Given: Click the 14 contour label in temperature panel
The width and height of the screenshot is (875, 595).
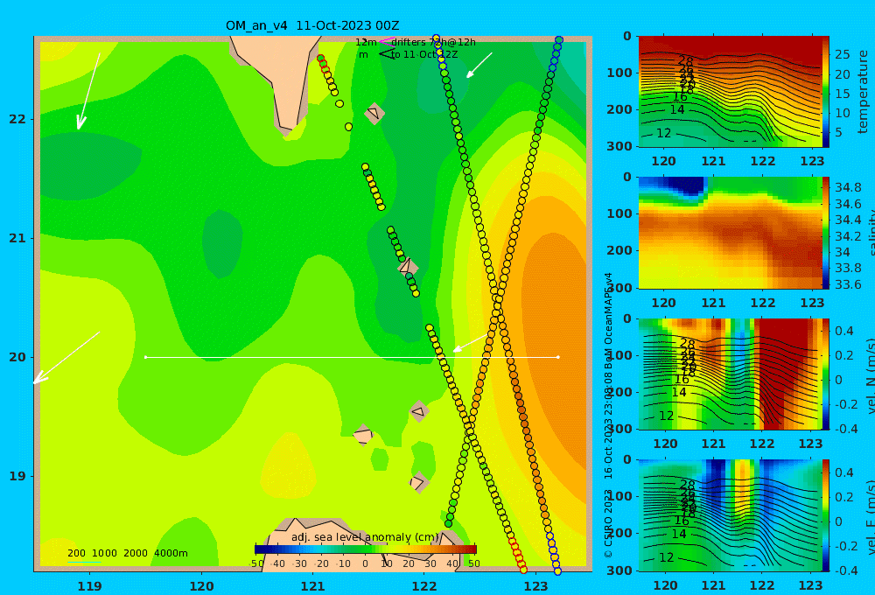Looking at the screenshot, I should (677, 110).
